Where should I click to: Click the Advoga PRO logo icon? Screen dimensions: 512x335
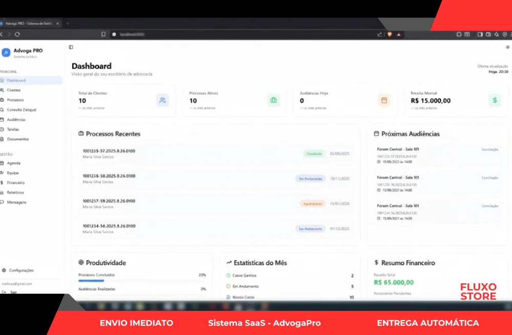coord(6,52)
